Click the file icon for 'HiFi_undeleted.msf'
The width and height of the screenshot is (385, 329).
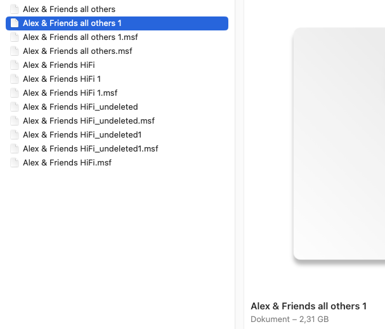[x=15, y=121]
